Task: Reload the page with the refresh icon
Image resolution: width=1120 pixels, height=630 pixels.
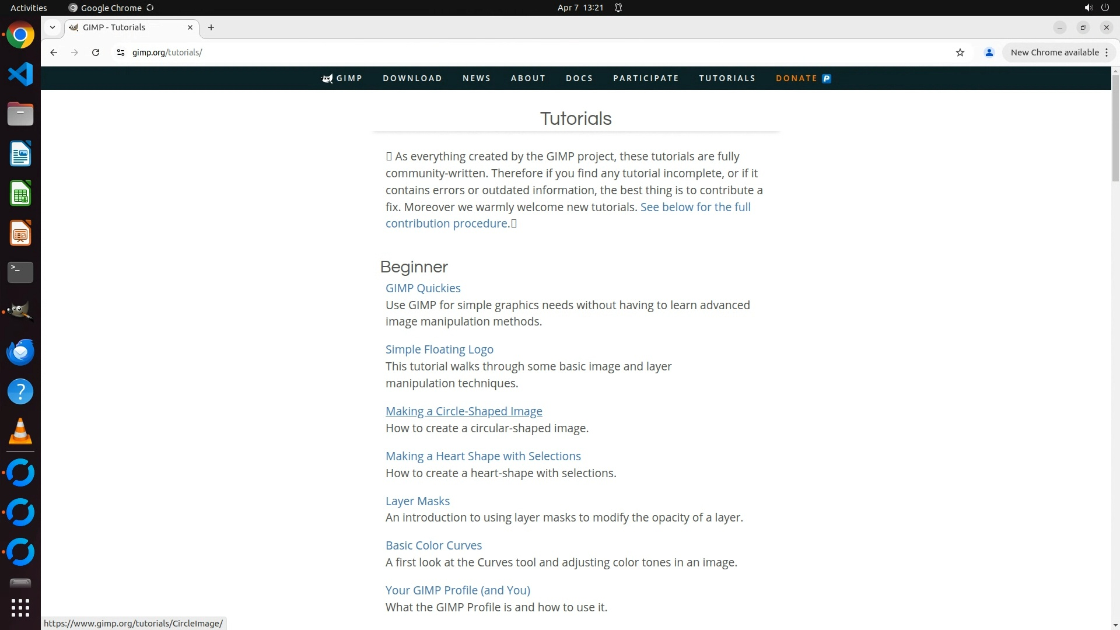Action: [96, 52]
